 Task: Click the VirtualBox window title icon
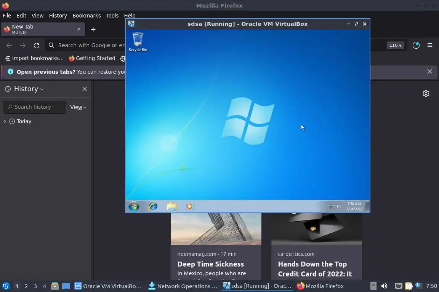(x=131, y=24)
